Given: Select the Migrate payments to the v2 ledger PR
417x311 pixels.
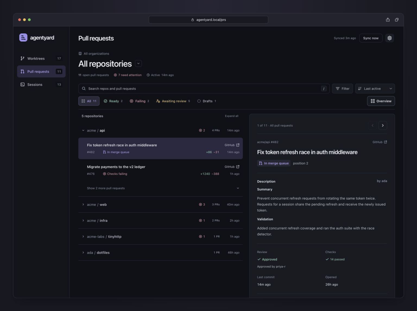Looking at the screenshot, I should coord(160,170).
